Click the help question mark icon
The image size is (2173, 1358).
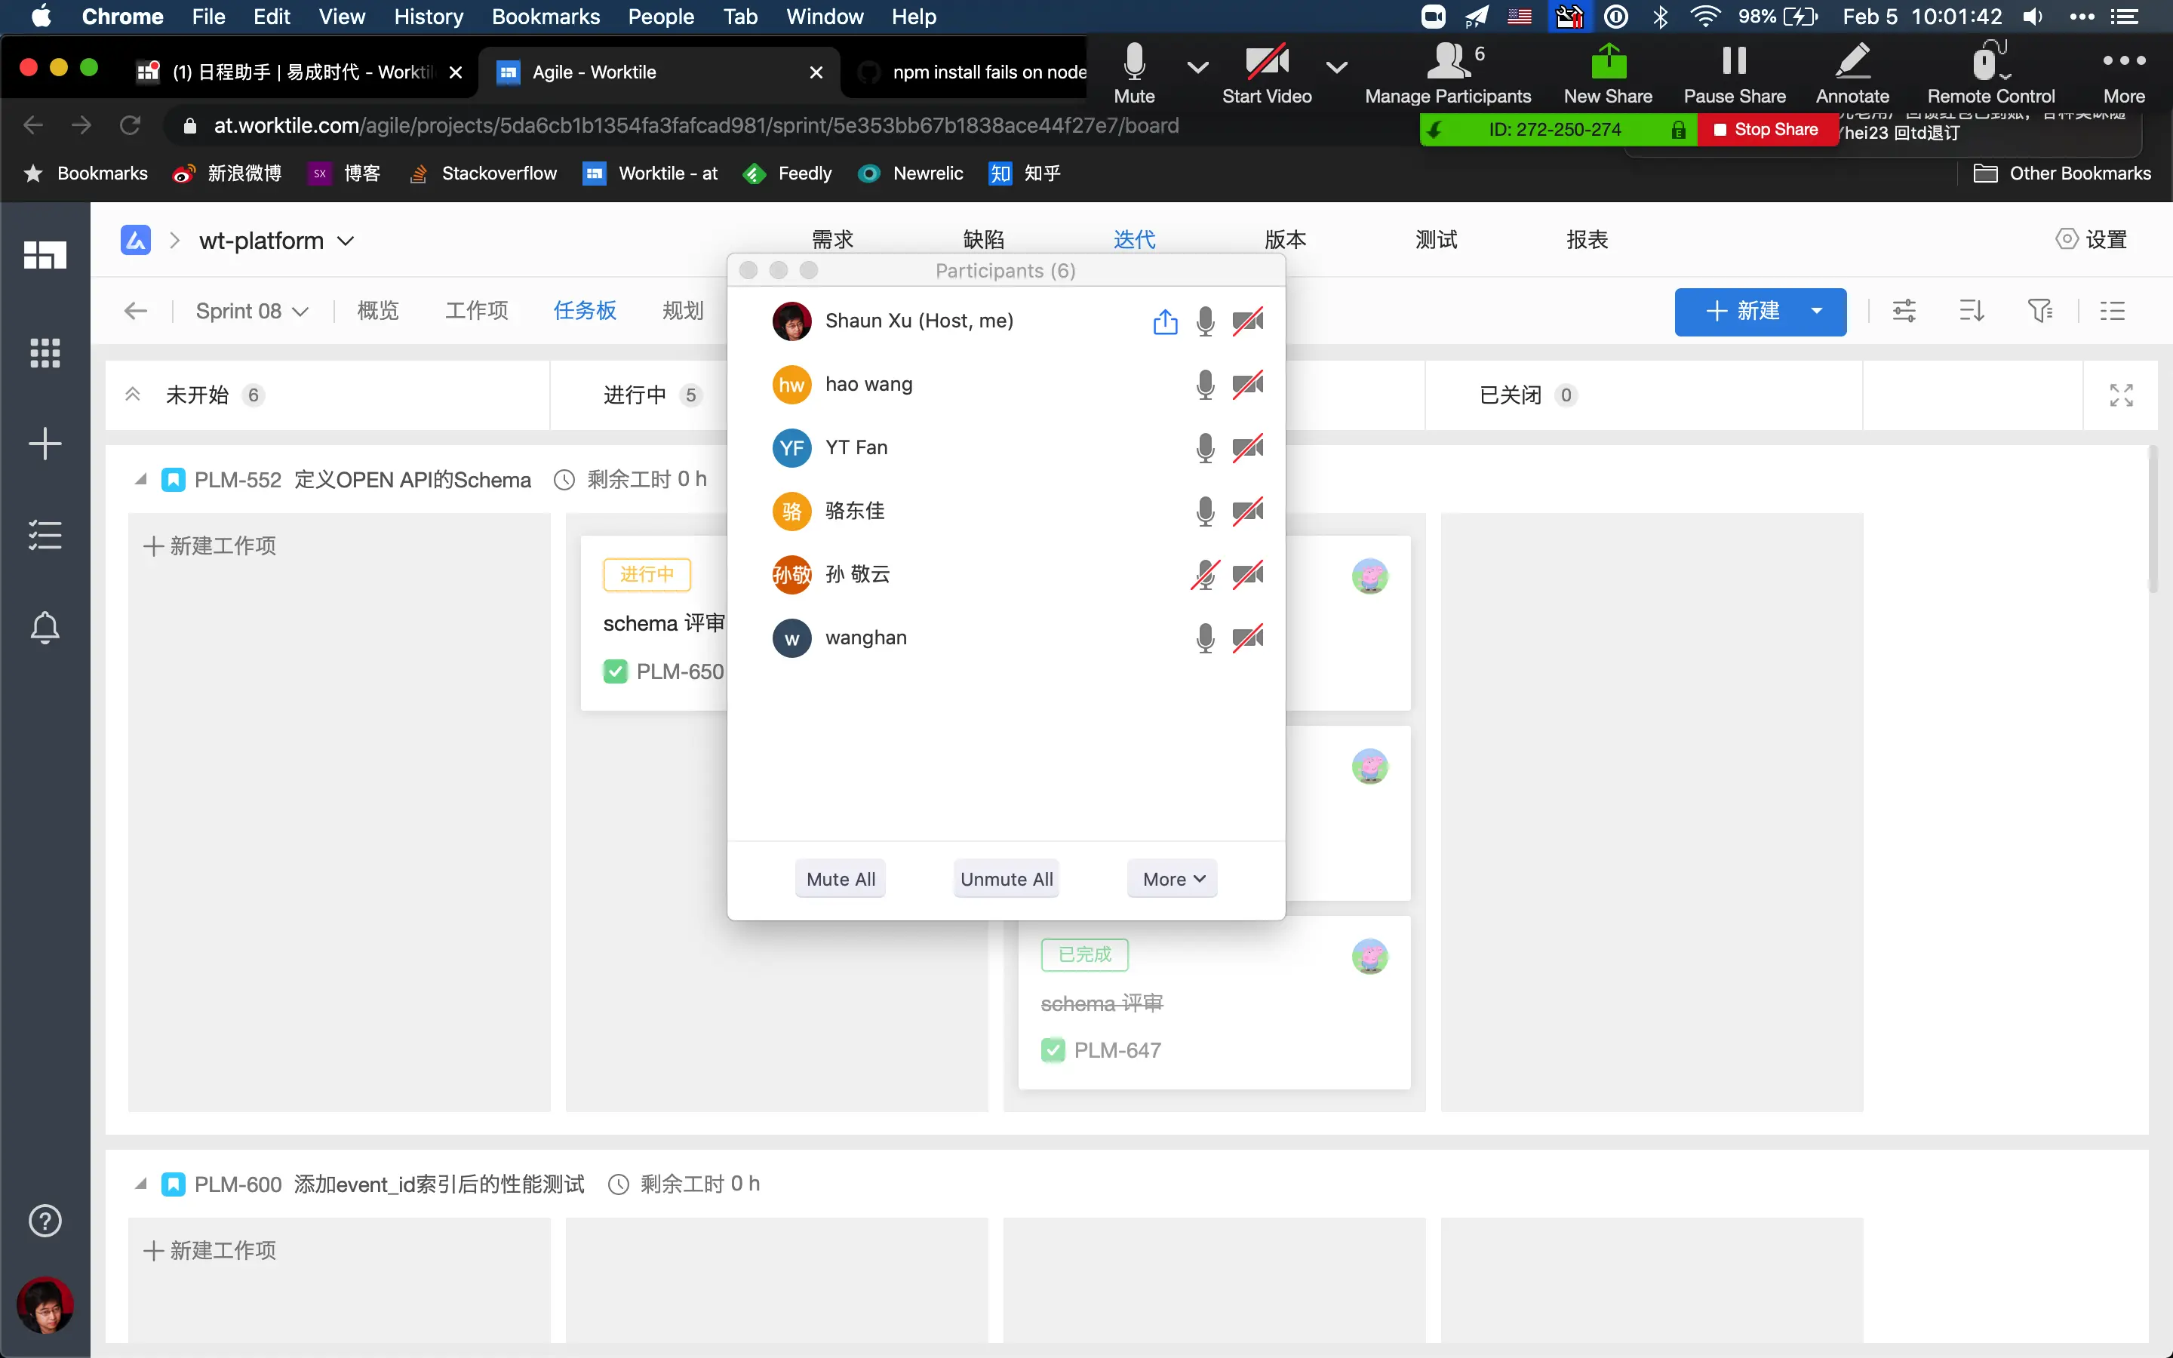tap(45, 1221)
